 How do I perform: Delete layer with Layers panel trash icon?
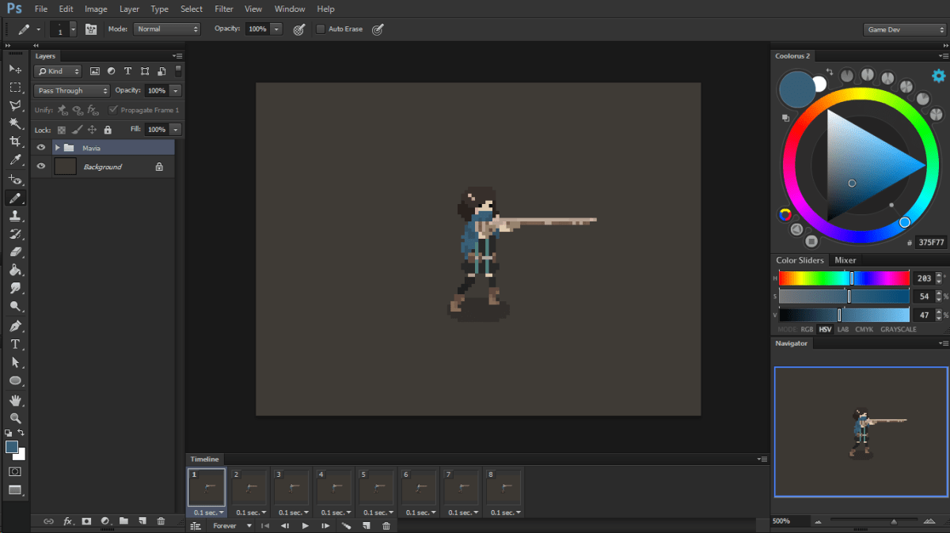(161, 521)
